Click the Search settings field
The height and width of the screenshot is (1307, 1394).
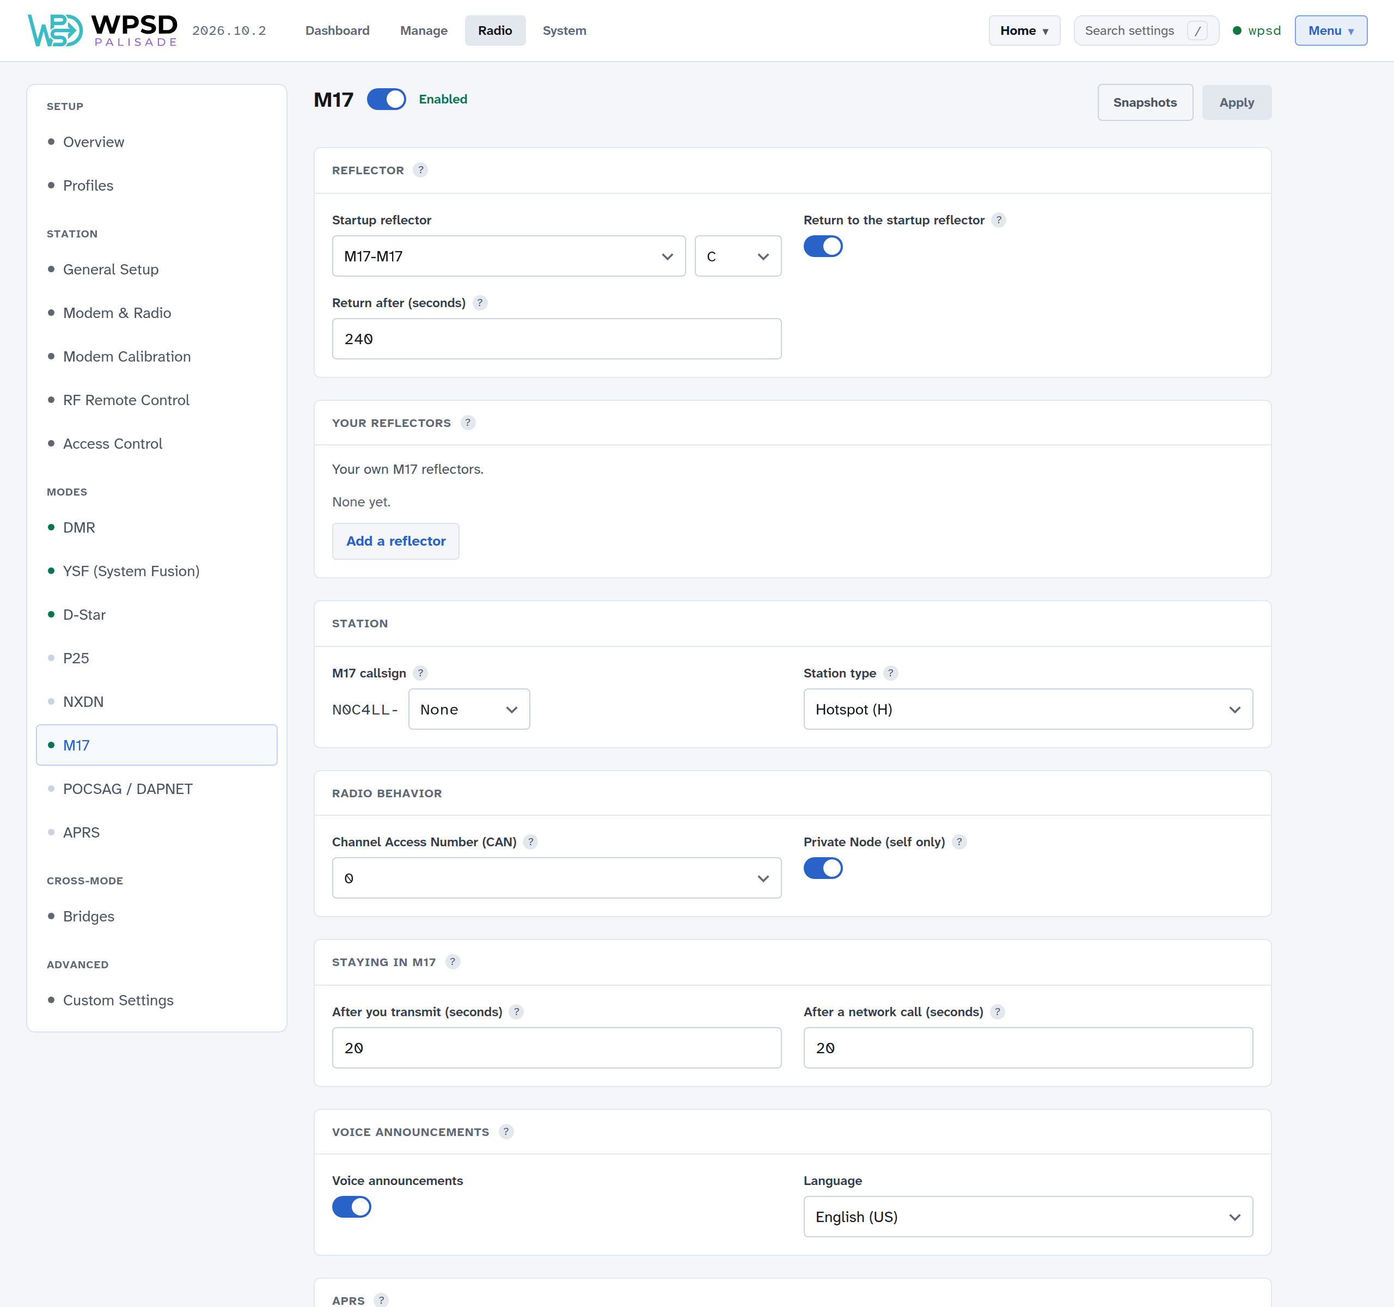click(1146, 31)
